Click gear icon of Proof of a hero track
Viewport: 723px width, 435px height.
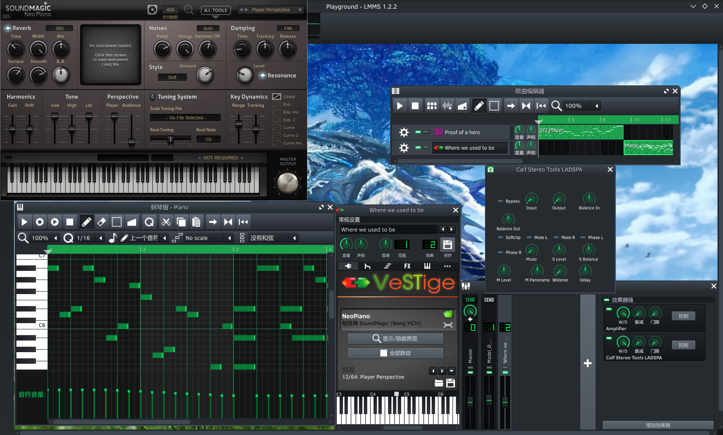tap(404, 132)
